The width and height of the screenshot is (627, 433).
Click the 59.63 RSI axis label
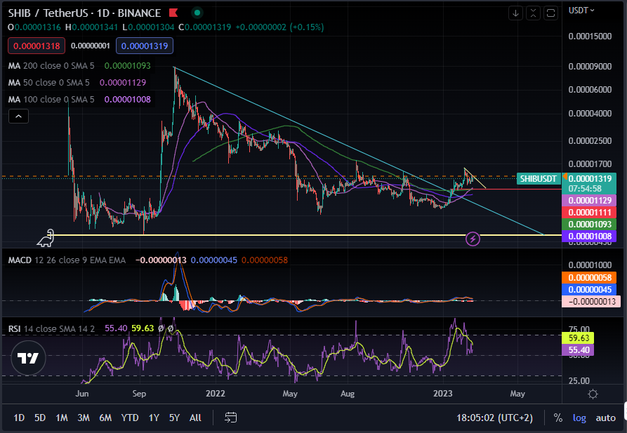pos(579,338)
